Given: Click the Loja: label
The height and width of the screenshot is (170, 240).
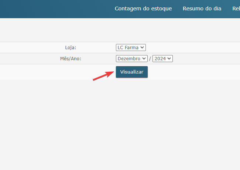Looking at the screenshot, I should (x=71, y=48).
